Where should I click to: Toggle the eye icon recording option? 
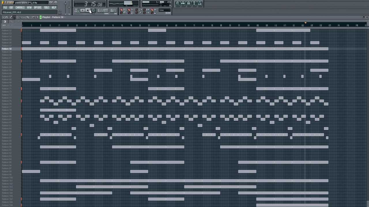coord(154,9)
